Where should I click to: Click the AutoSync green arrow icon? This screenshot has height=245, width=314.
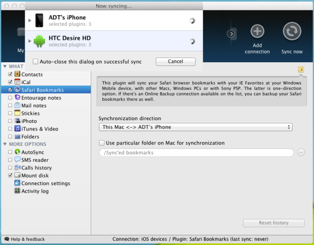pos(17,152)
